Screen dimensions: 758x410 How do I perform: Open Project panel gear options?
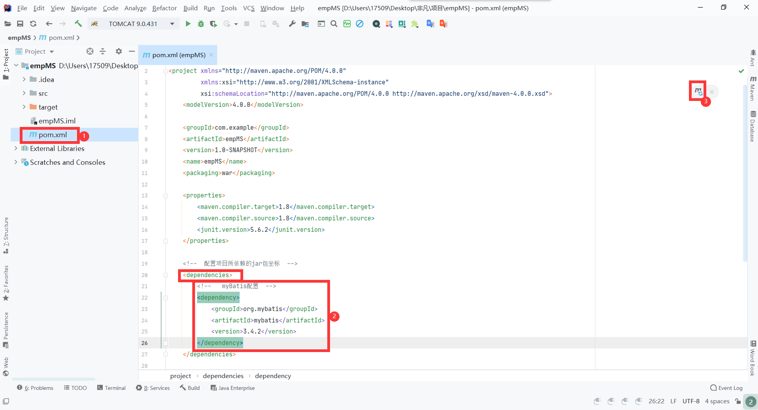coord(119,51)
